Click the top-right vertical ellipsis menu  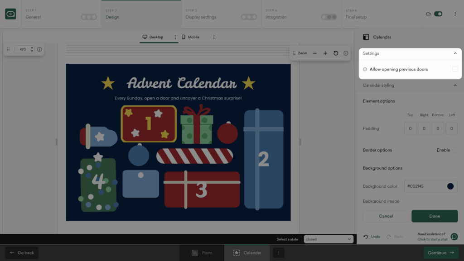(x=455, y=14)
